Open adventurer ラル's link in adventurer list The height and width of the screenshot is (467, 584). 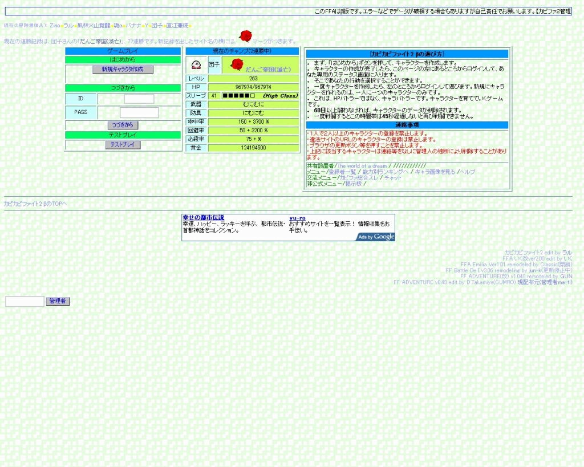pyautogui.click(x=68, y=26)
